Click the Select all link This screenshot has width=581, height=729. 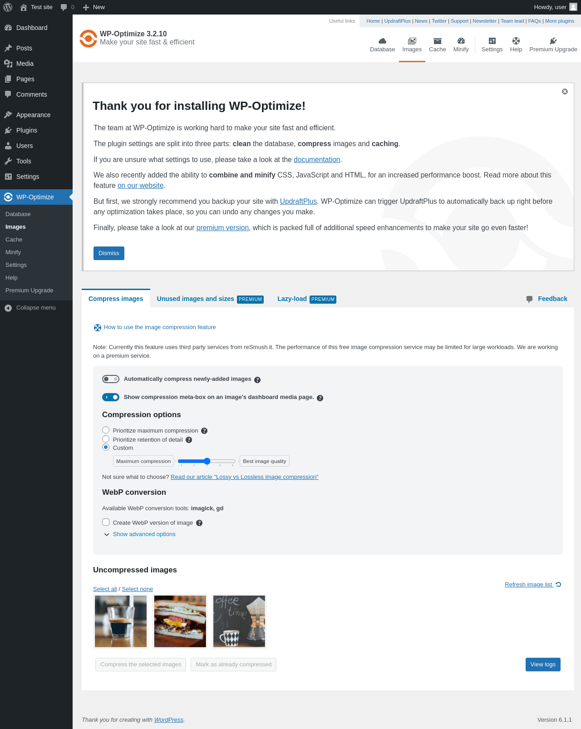[x=105, y=589]
